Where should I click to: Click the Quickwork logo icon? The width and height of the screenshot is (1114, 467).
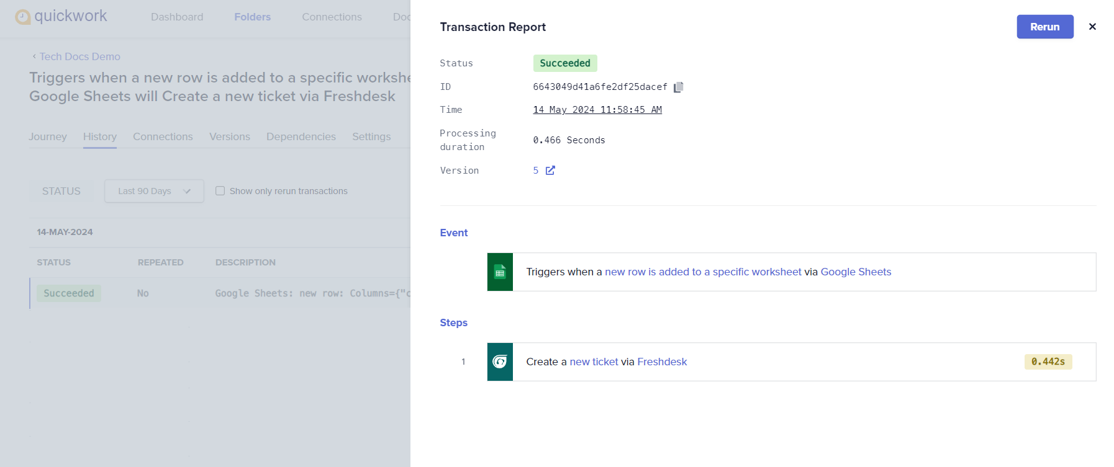[x=23, y=17]
